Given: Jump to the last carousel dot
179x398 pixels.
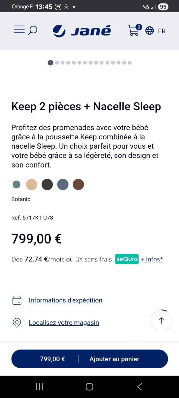Looking at the screenshot, I should [129, 63].
